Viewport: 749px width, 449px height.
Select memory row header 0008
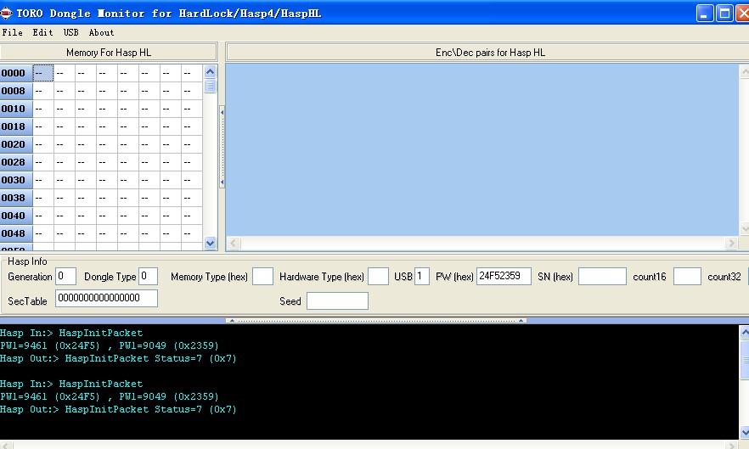point(16,91)
